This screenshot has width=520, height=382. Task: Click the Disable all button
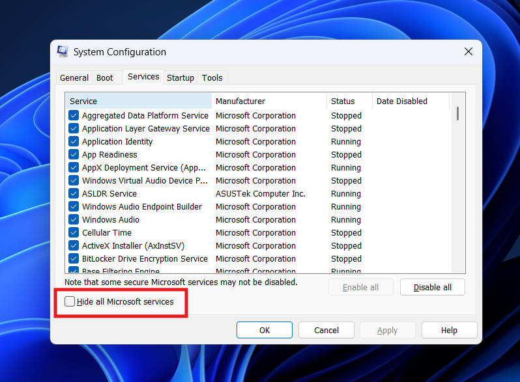tap(433, 287)
